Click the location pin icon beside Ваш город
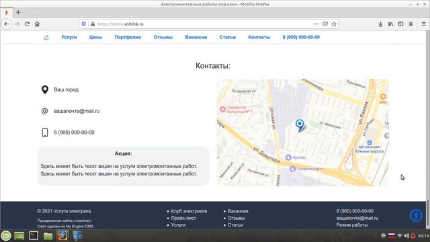 [x=45, y=89]
